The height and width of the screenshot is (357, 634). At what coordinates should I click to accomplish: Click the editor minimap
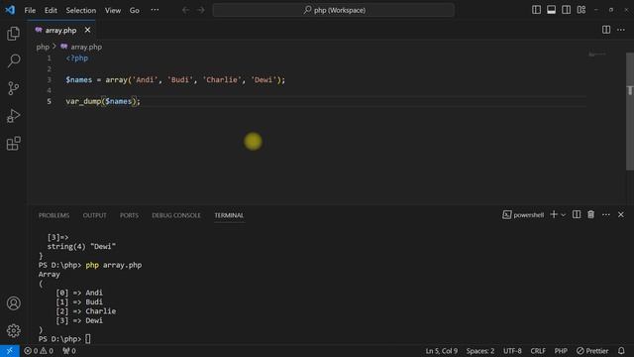[596, 55]
